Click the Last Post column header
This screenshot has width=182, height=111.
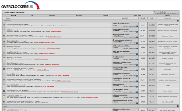(125, 18)
